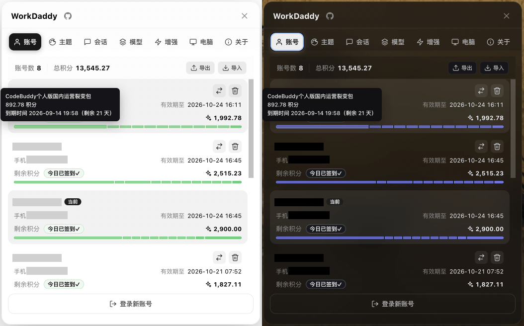Click 当前 badge in light window

coord(73,202)
